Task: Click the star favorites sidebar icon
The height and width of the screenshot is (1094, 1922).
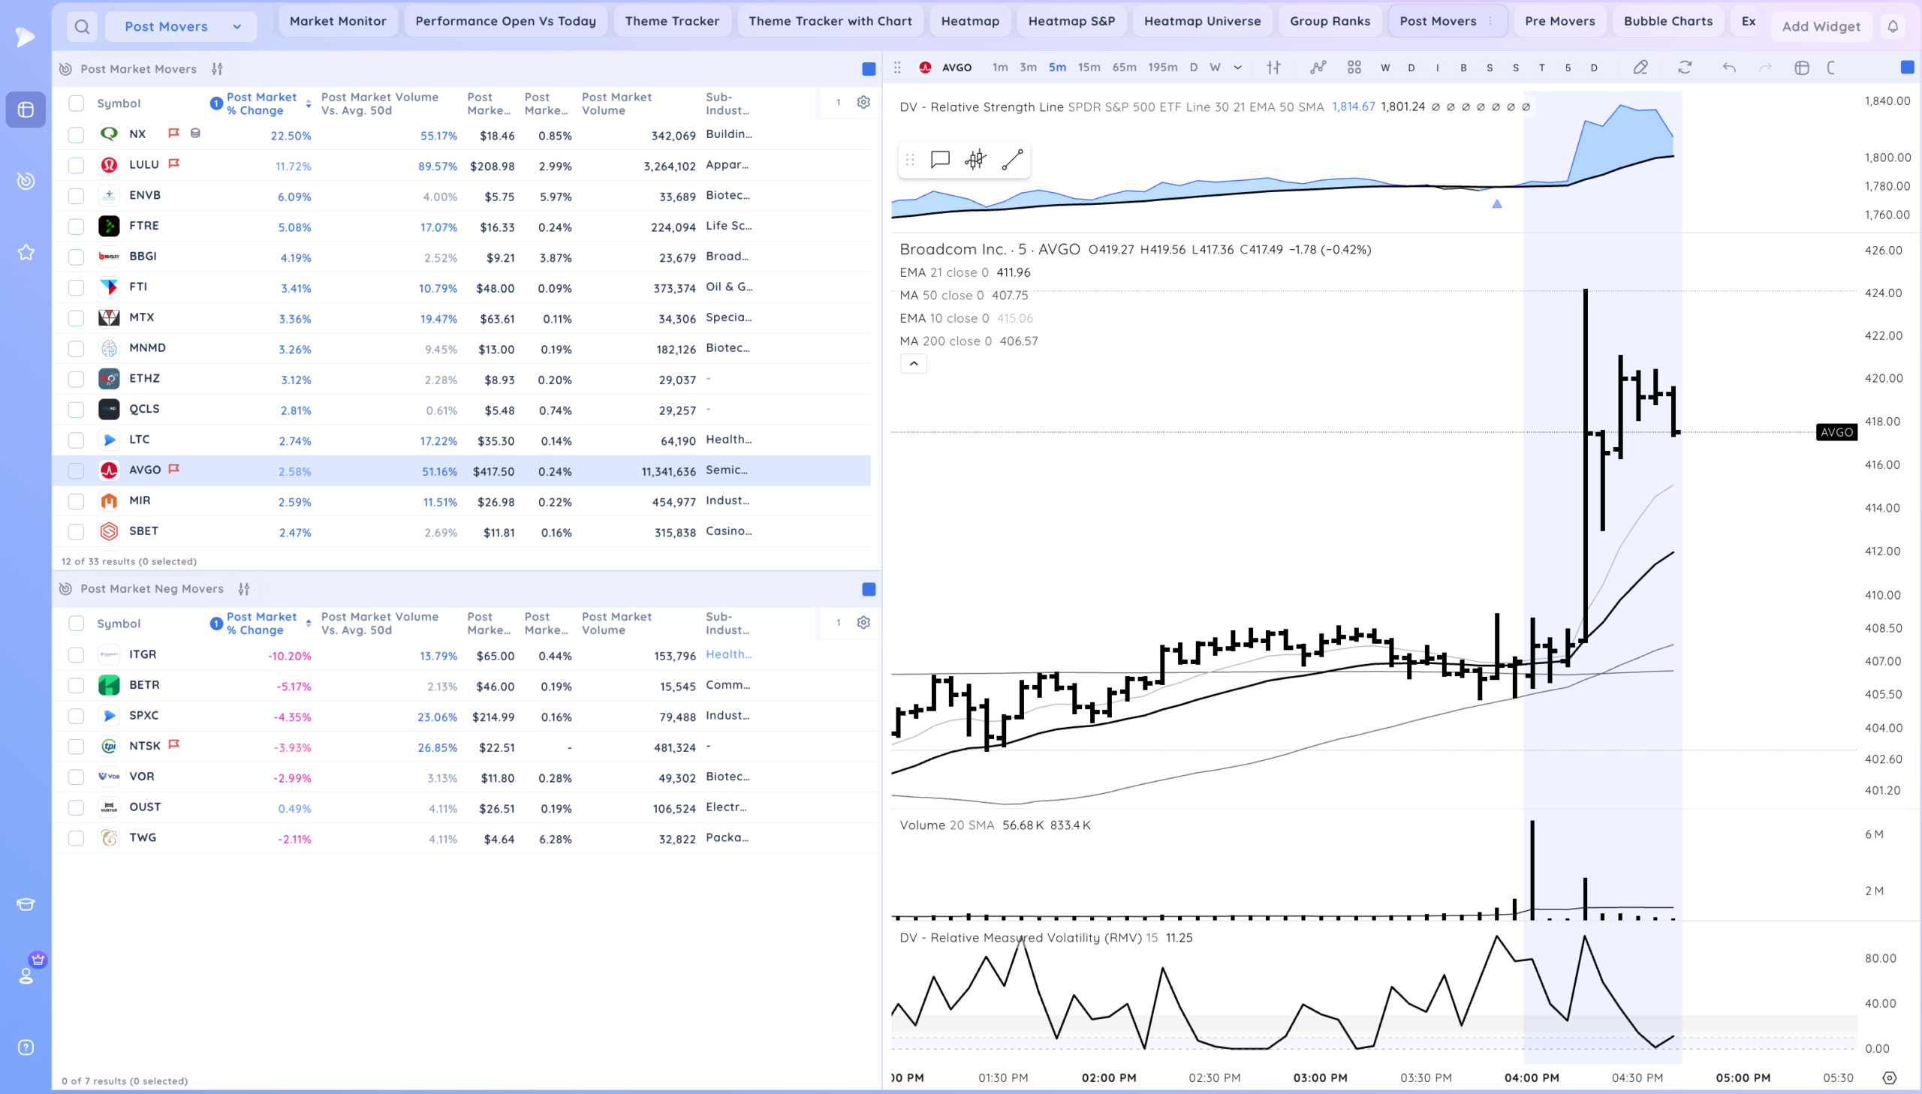Action: [26, 252]
